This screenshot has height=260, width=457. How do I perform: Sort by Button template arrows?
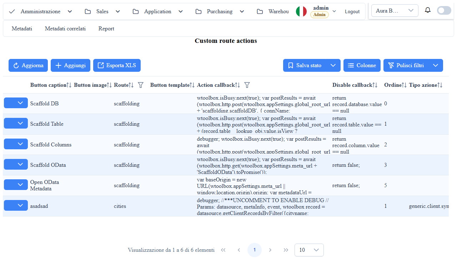pos(192,85)
